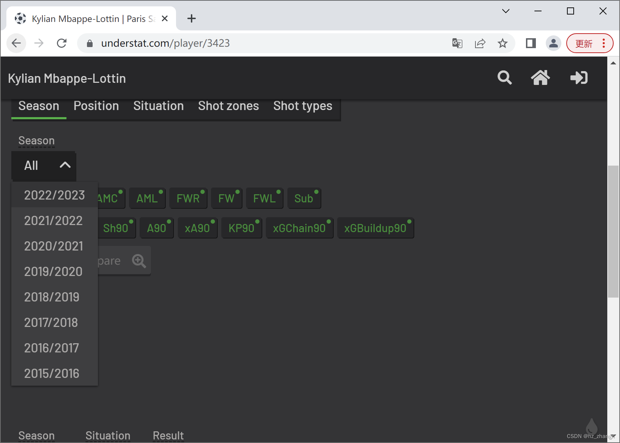Click the home icon on understat header
620x443 pixels.
click(x=541, y=78)
